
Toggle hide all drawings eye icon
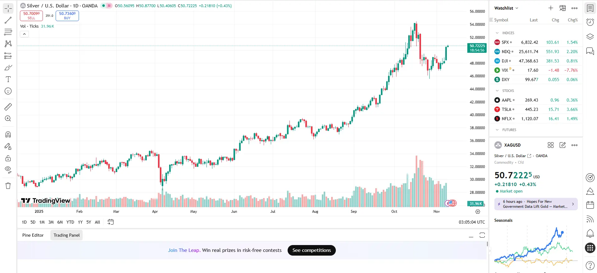(x=8, y=170)
